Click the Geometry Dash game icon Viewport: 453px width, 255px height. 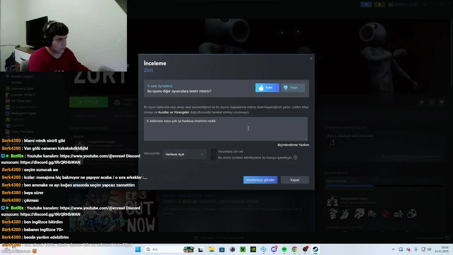[8, 89]
